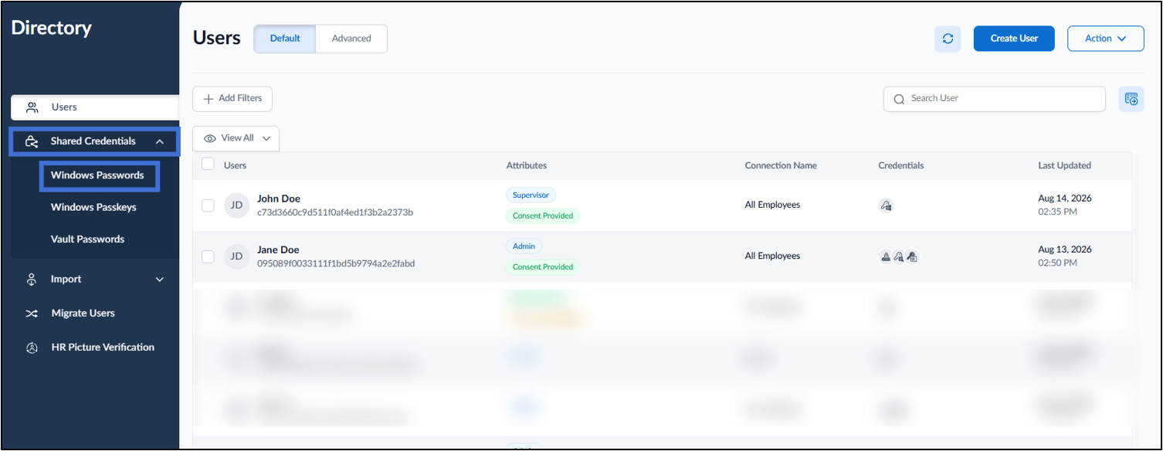Click the Users sidebar people icon
The image size is (1163, 451).
[32, 107]
